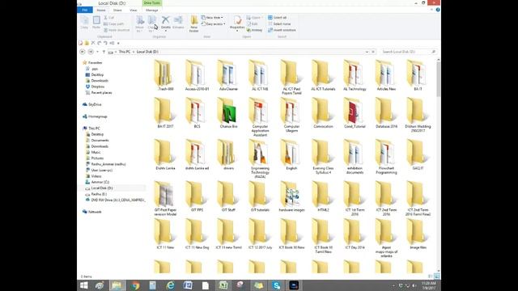Expand the chevron after This PC in address bar
Screen dimensions: 518x291
(x=134, y=52)
